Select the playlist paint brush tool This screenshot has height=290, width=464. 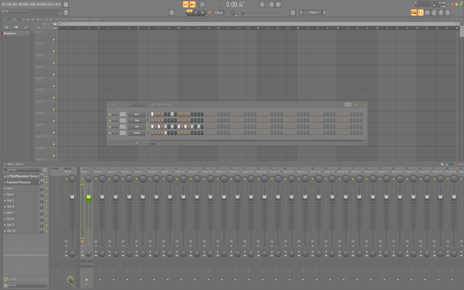click(x=20, y=20)
